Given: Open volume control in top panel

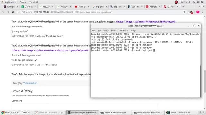Looking at the screenshot, I should pyautogui.click(x=198, y=2).
